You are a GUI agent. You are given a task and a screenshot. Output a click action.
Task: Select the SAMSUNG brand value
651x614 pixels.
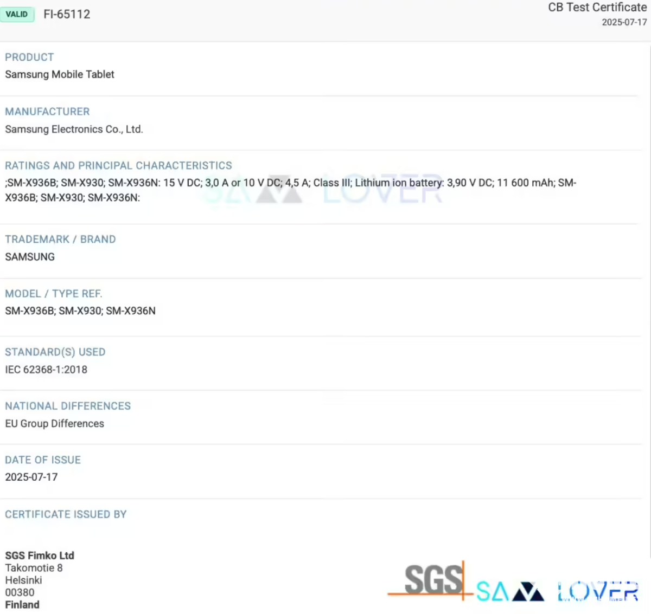30,257
